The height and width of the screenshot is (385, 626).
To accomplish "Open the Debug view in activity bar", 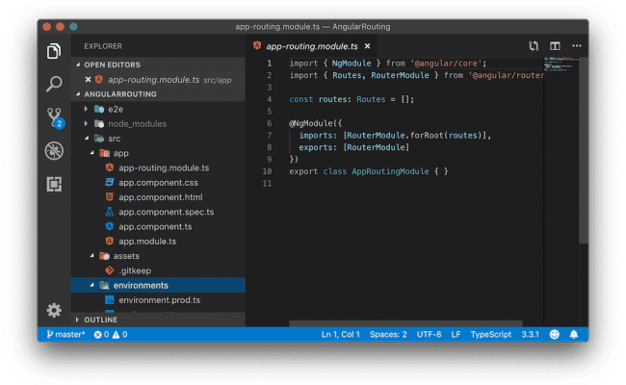I will pyautogui.click(x=54, y=151).
